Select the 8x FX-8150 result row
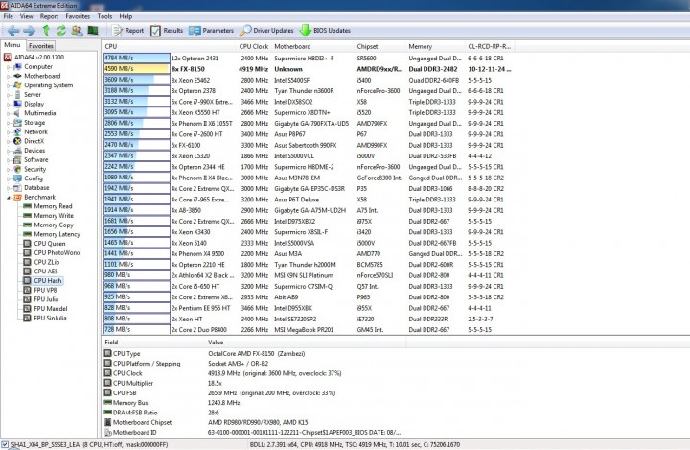This screenshot has height=450, width=690. click(x=308, y=69)
